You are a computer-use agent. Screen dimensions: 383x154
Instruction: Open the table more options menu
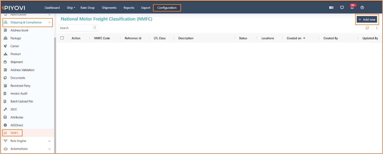tap(377, 28)
